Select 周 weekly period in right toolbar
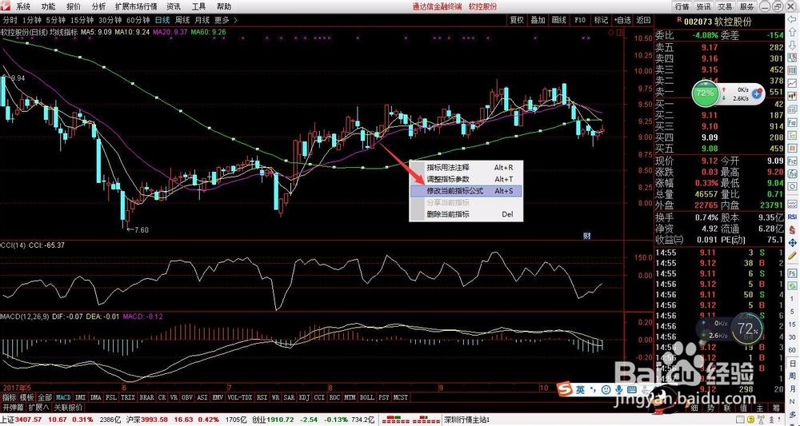 click(792, 376)
